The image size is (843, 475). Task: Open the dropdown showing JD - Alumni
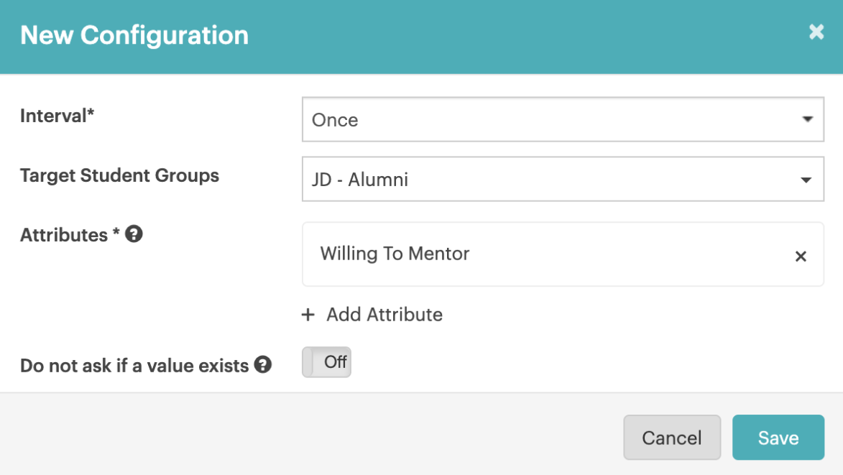coord(562,180)
